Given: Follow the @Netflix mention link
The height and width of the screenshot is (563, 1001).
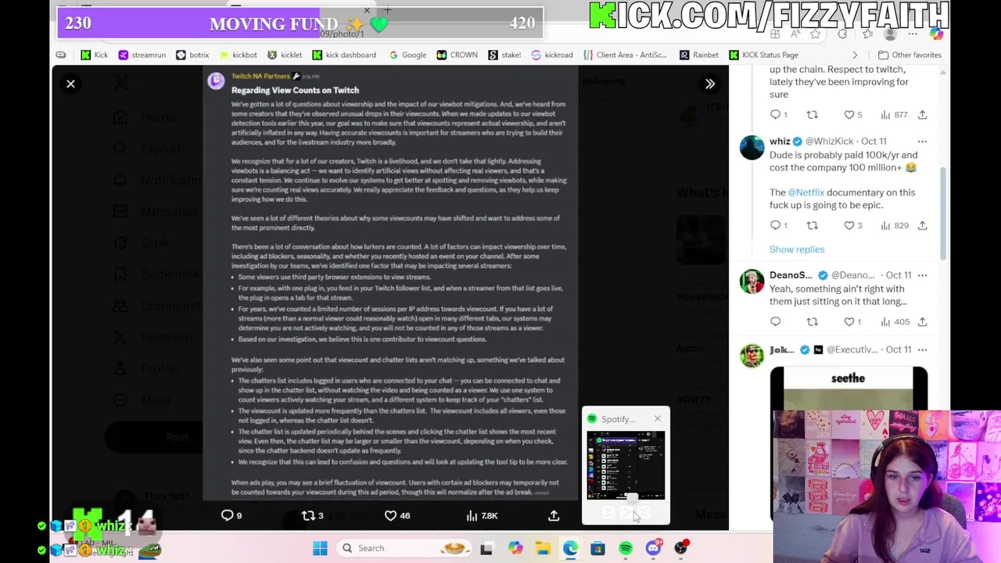Looking at the screenshot, I should click(805, 192).
